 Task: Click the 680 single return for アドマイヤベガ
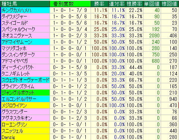pos(156,61)
